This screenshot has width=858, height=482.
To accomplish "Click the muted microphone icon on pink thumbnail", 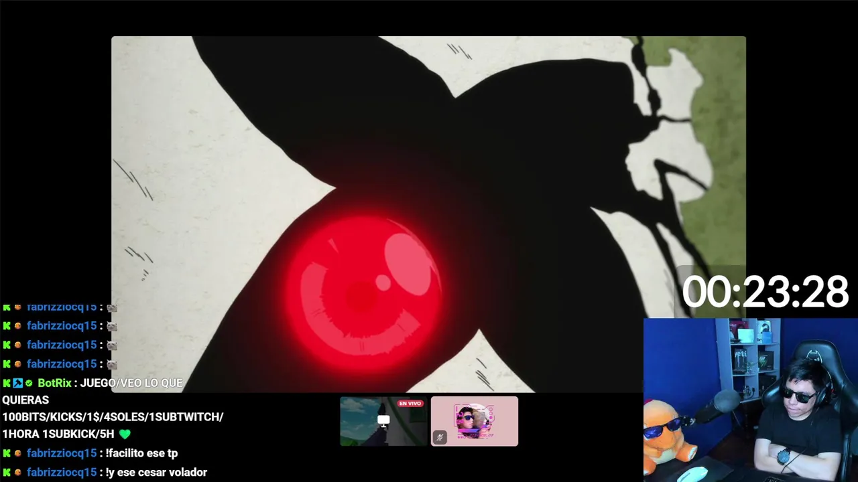I will pyautogui.click(x=440, y=437).
